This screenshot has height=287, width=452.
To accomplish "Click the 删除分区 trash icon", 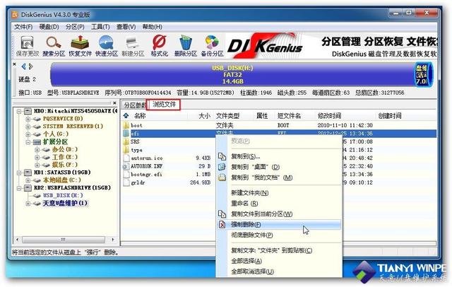I will [186, 43].
